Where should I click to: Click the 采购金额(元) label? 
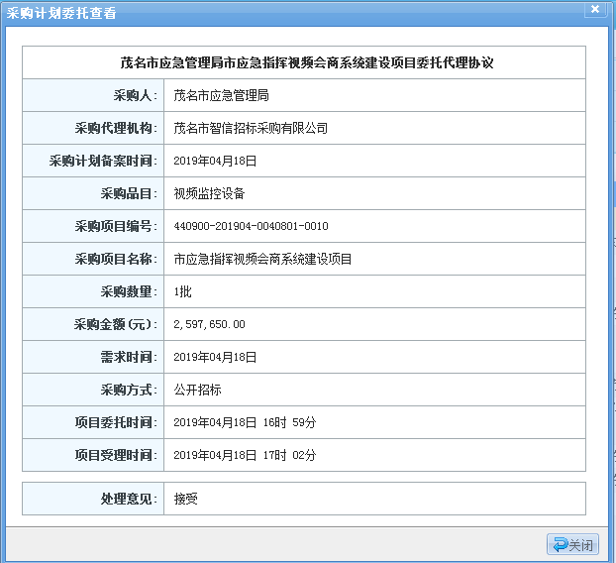(116, 324)
